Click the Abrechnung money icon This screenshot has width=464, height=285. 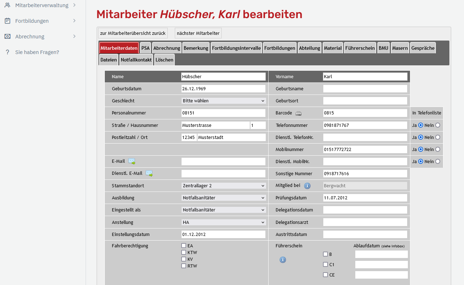(x=7, y=36)
